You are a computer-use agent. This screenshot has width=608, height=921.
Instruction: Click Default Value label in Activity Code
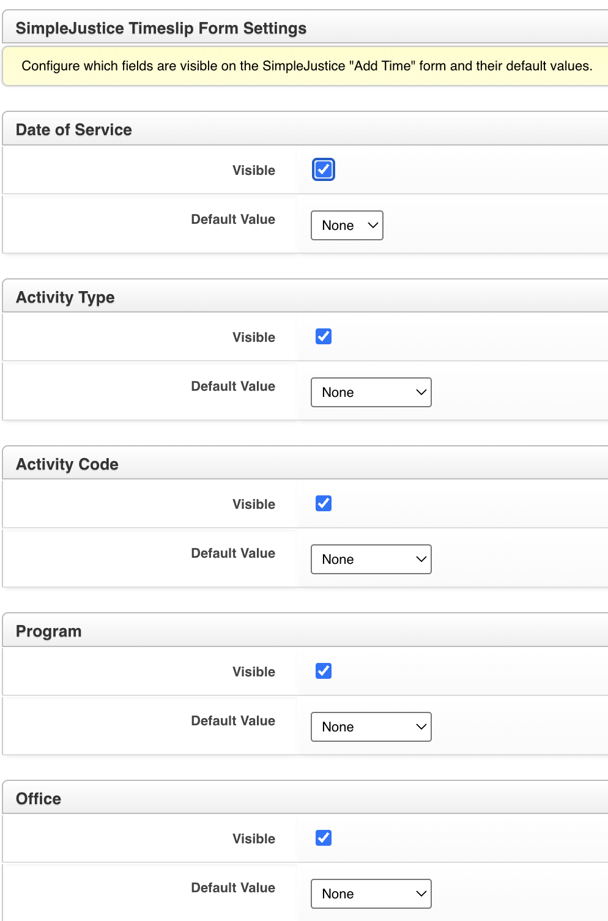(x=233, y=553)
